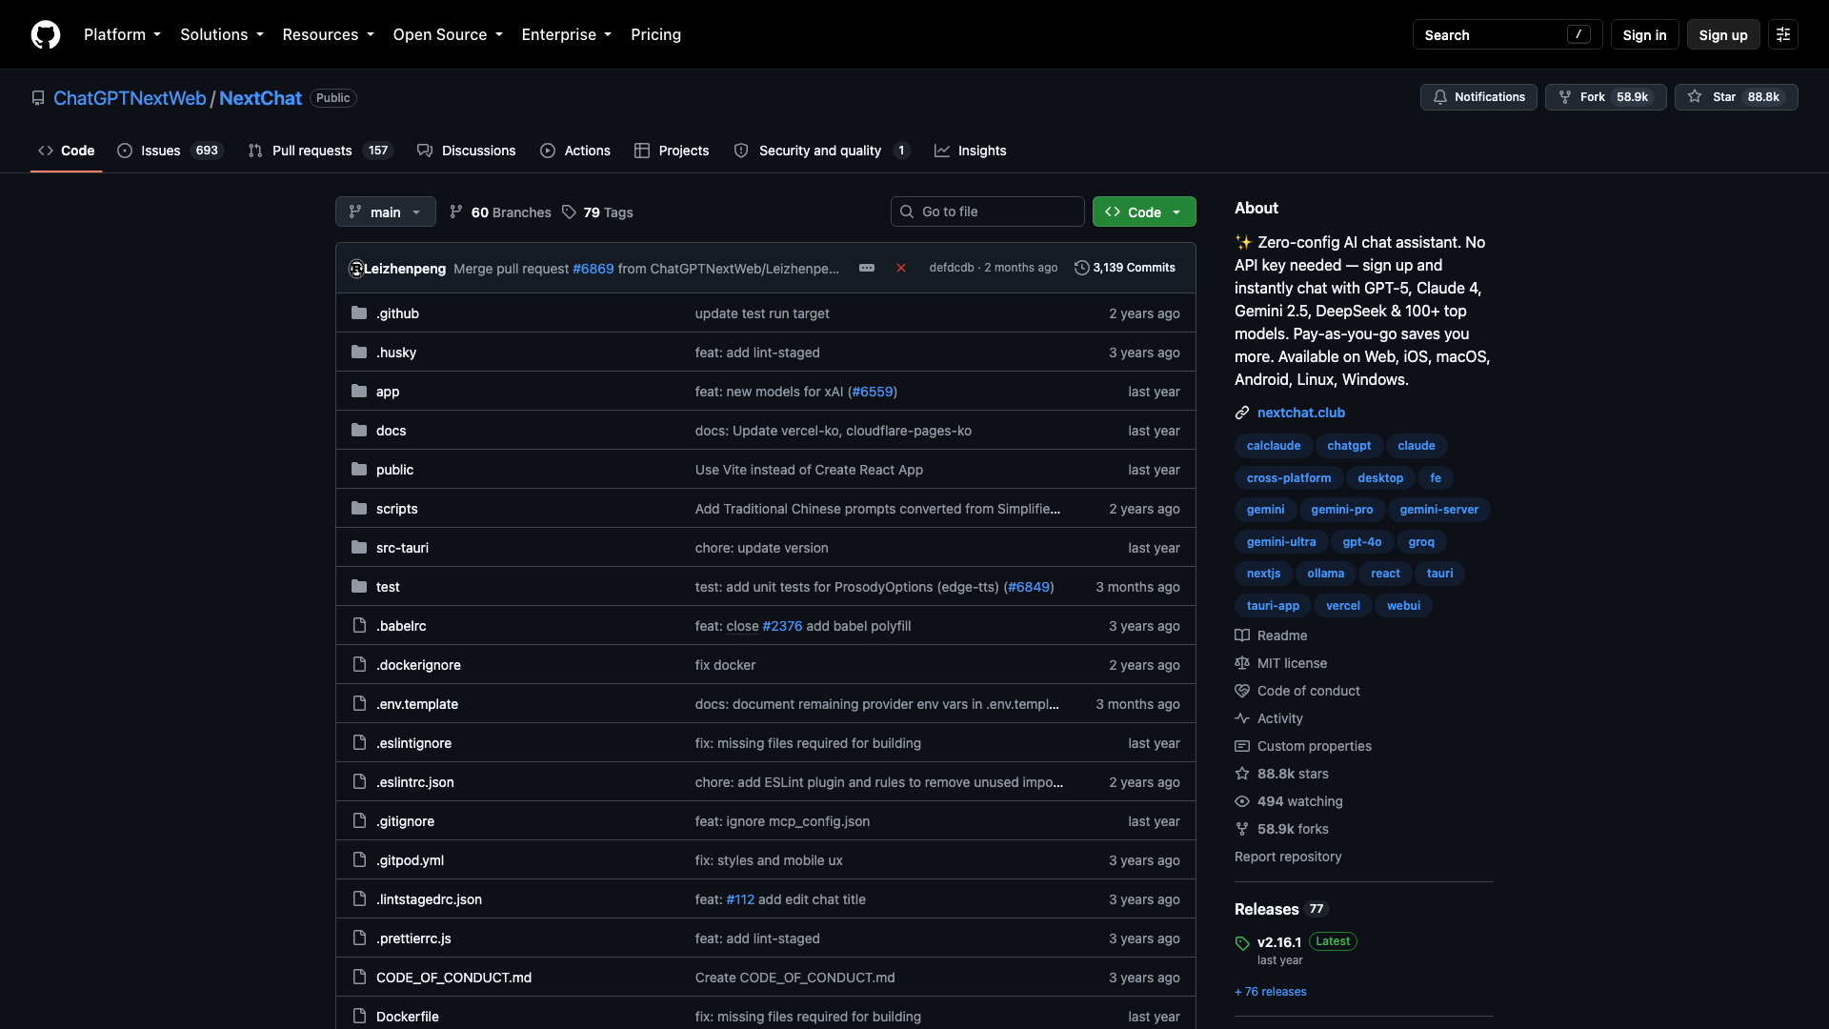Screen dimensions: 1829x1029
Task: Open the Actions tab
Action: (x=575, y=151)
